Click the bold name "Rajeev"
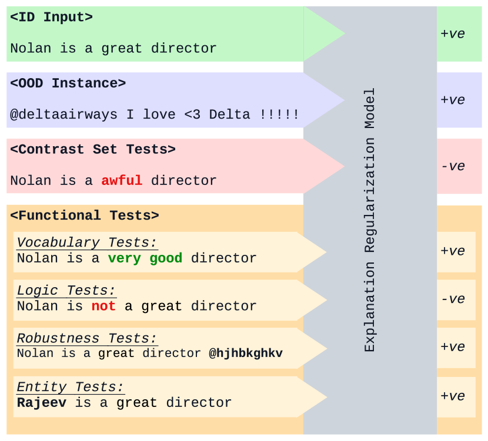 pyautogui.click(x=41, y=403)
